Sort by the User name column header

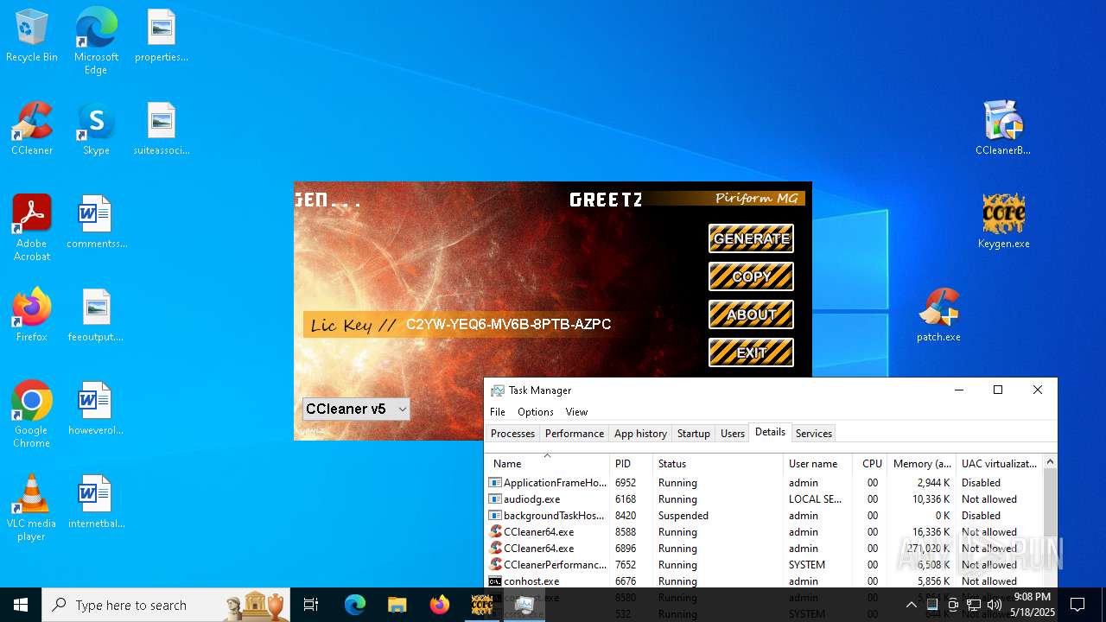coord(818,464)
